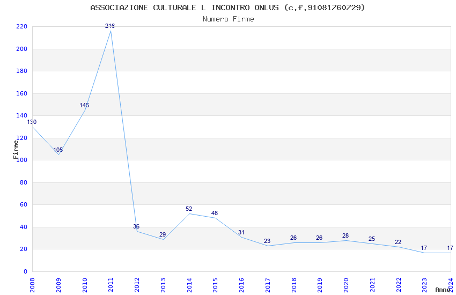
Task: Click the 17 data label at 2023
Action: coord(424,248)
